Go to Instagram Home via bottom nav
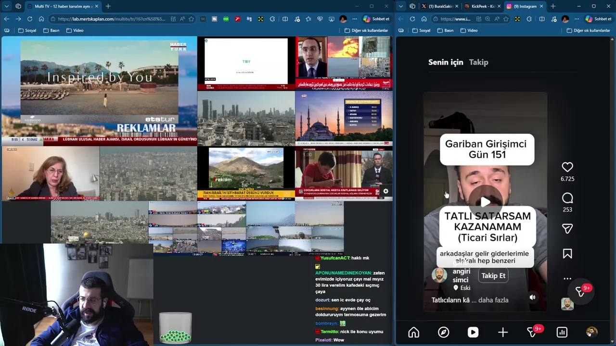The width and height of the screenshot is (616, 346). pyautogui.click(x=413, y=332)
